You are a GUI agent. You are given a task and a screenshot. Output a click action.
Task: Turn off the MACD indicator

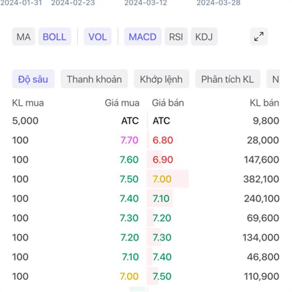[143, 36]
